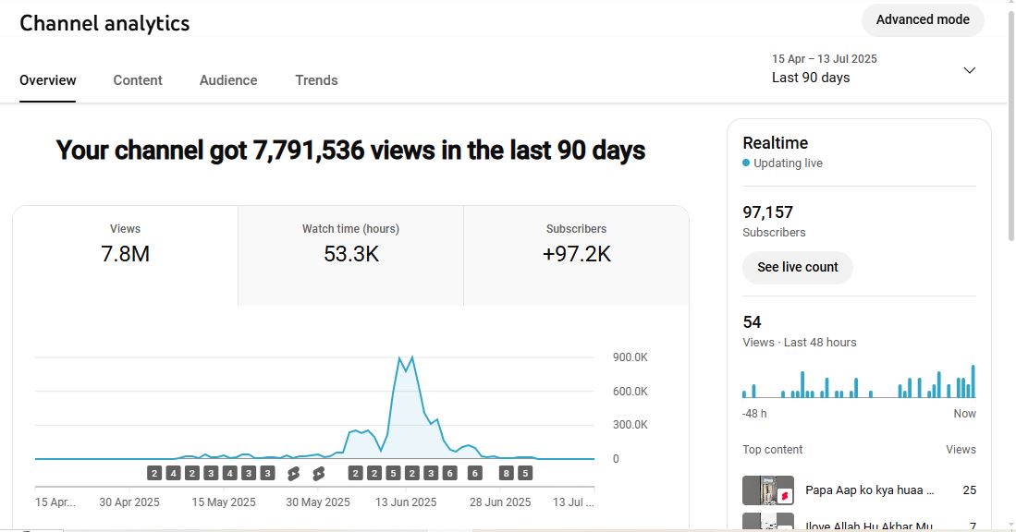
Task: Click the 7,791,536 views headline
Action: [350, 151]
